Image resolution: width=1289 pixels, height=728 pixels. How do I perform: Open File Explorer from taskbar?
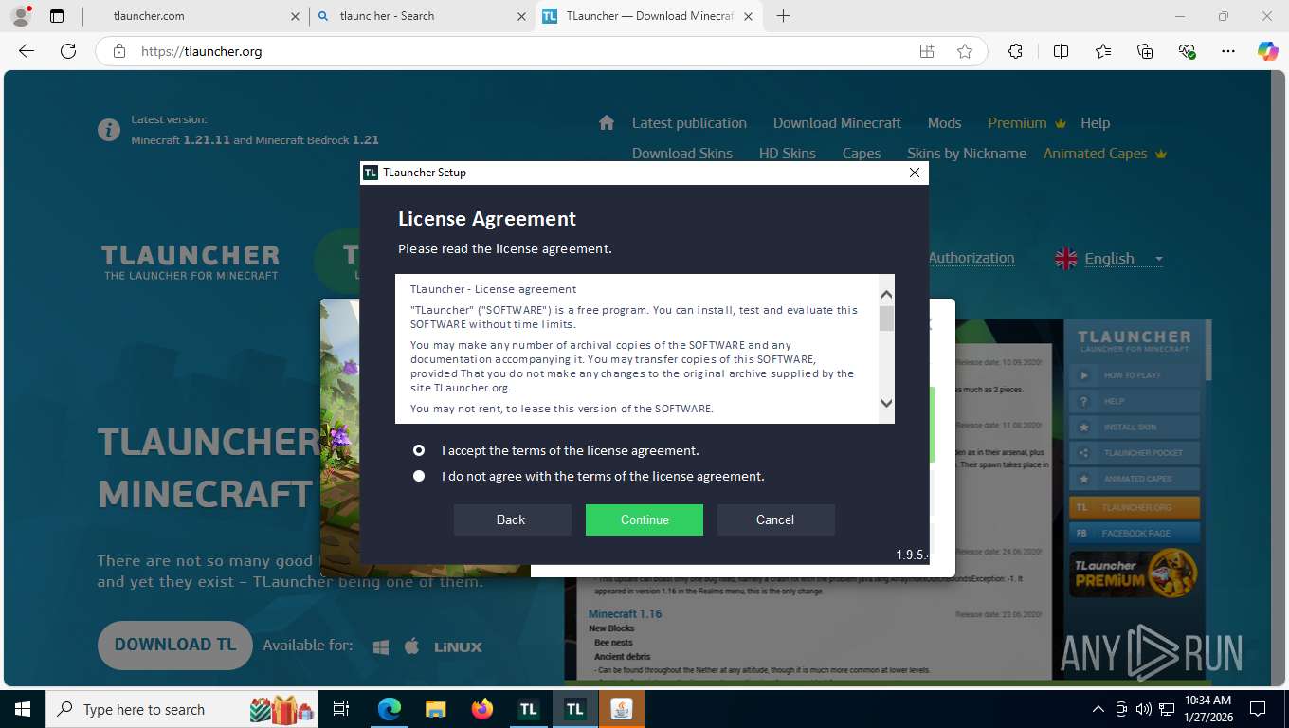click(435, 709)
